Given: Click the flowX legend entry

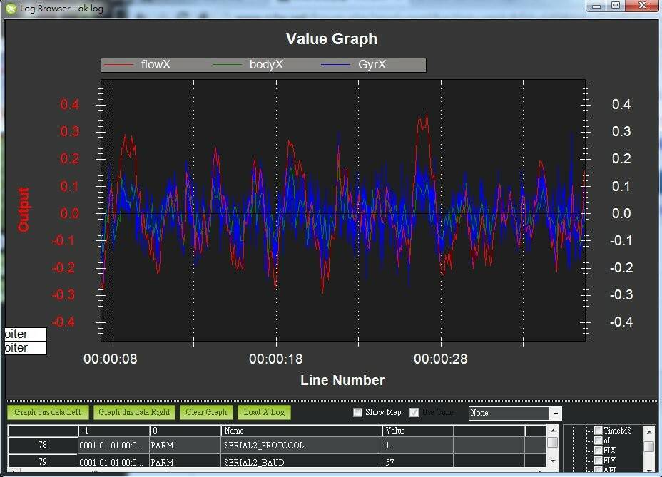Looking at the screenshot, I should click(x=138, y=65).
